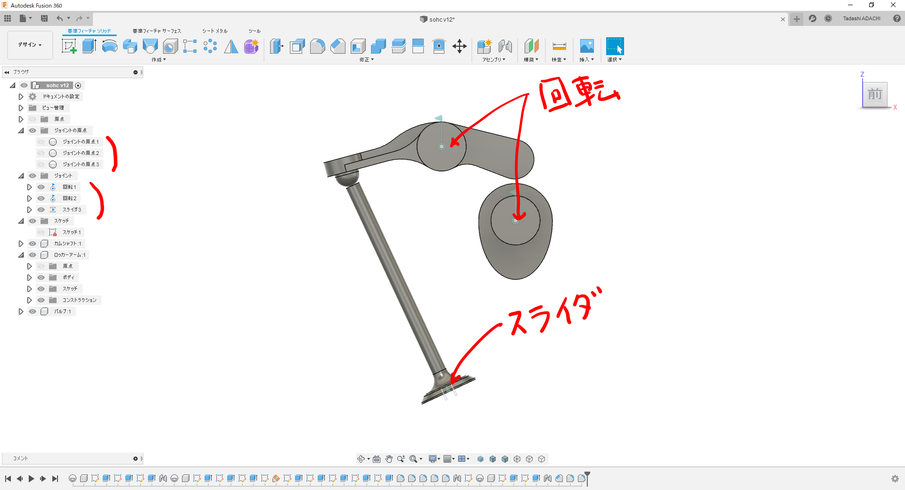Toggle visibility of sohc v12 root component
The width and height of the screenshot is (905, 490).
[24, 85]
